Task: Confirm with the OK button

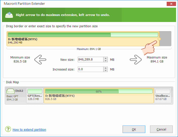Action: pos(134,129)
